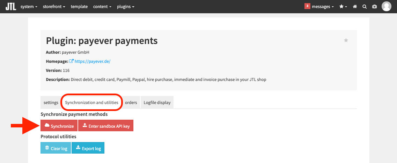Open the payever.de homepage link
397x163 pixels.
click(x=93, y=61)
